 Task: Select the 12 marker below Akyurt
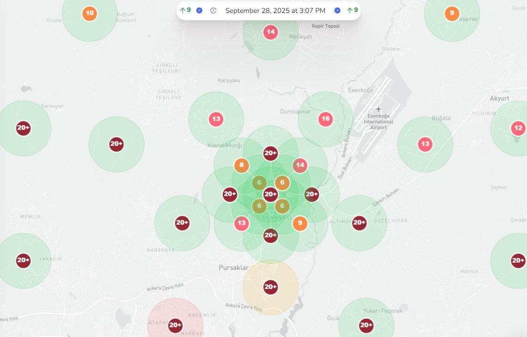click(518, 128)
